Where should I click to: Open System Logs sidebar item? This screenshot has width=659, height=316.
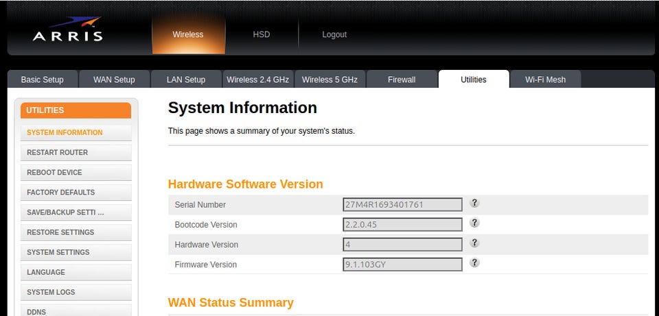76,292
